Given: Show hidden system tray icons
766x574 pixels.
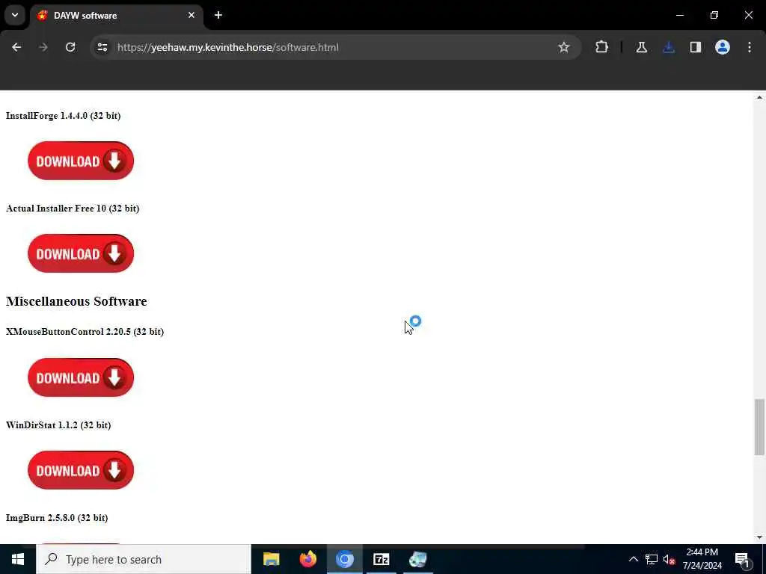Looking at the screenshot, I should [x=633, y=559].
